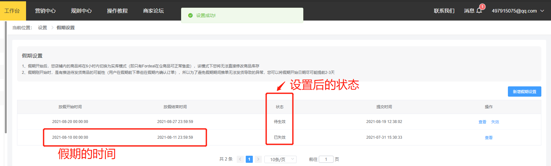551x166 pixels.
Task: Select page 1 in the pagination
Action: (249, 159)
